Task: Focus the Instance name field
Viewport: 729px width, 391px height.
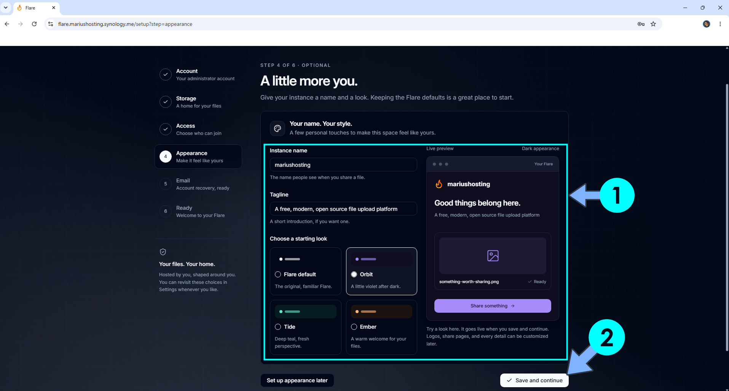Action: pos(343,165)
